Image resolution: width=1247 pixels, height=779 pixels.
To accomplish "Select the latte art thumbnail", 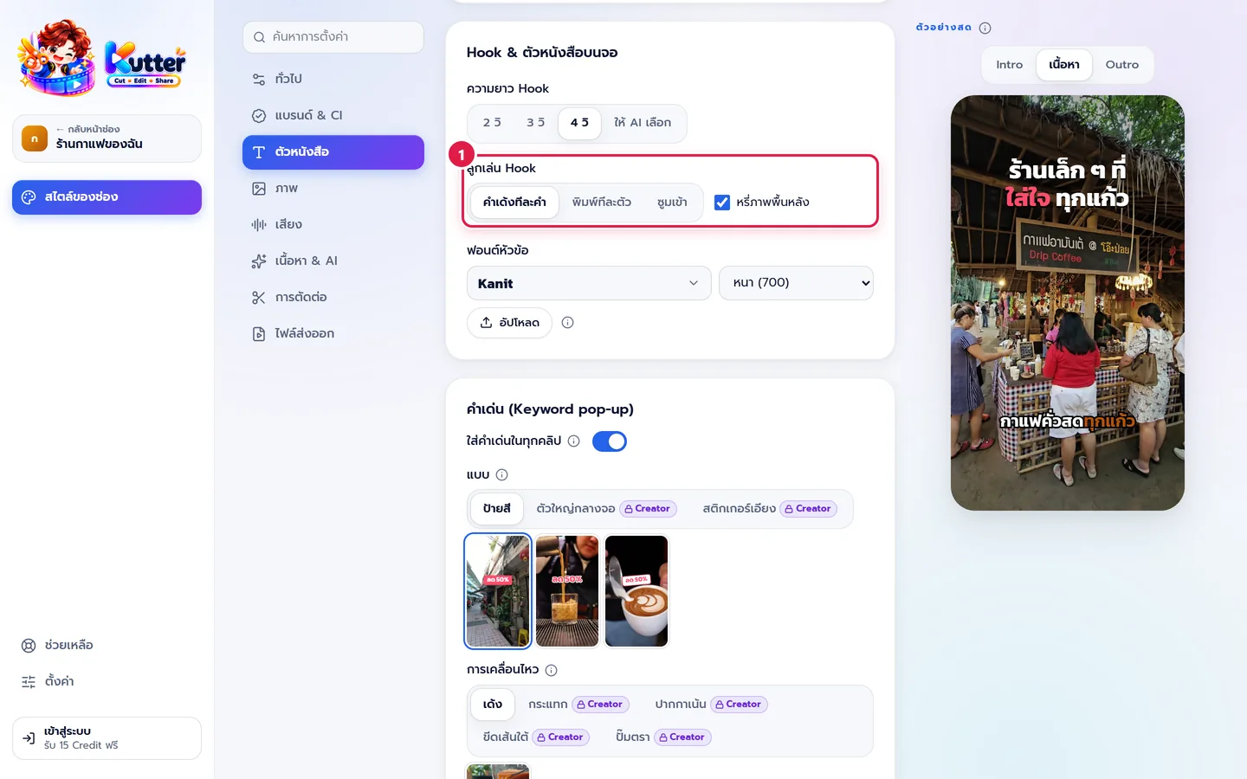I will 636,591.
